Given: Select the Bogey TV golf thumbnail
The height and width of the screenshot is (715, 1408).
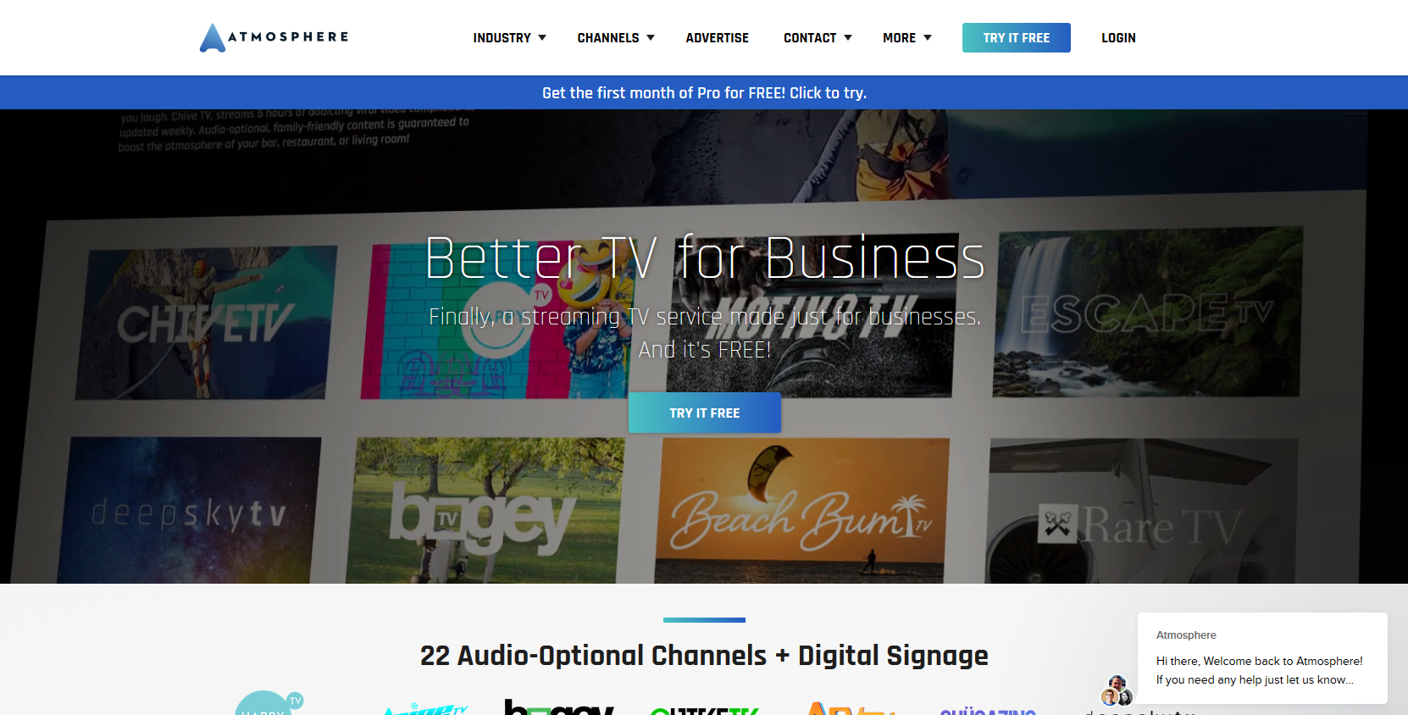Looking at the screenshot, I should 485,511.
